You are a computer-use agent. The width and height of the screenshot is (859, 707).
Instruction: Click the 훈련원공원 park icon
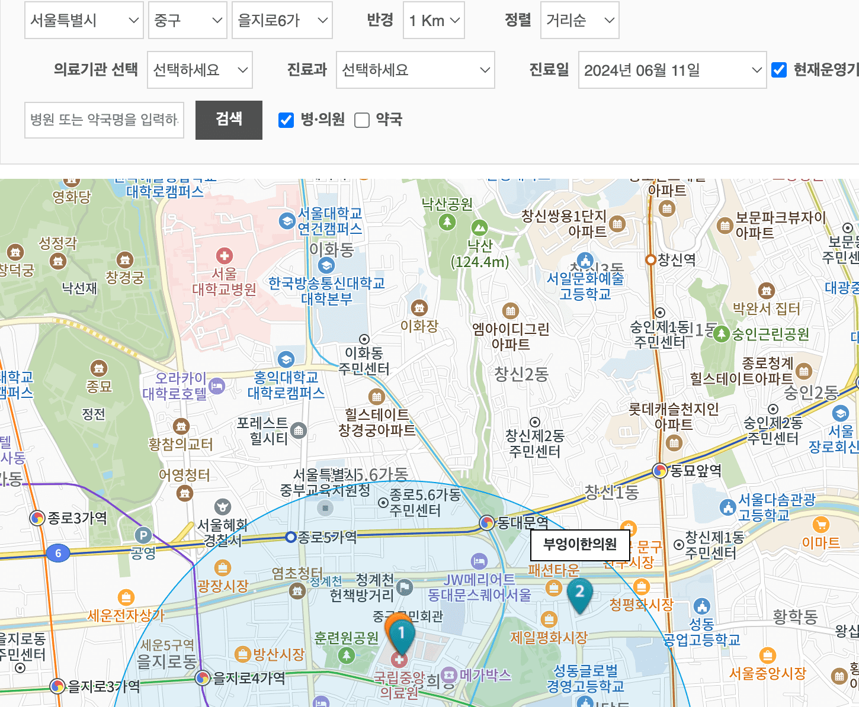(x=347, y=655)
